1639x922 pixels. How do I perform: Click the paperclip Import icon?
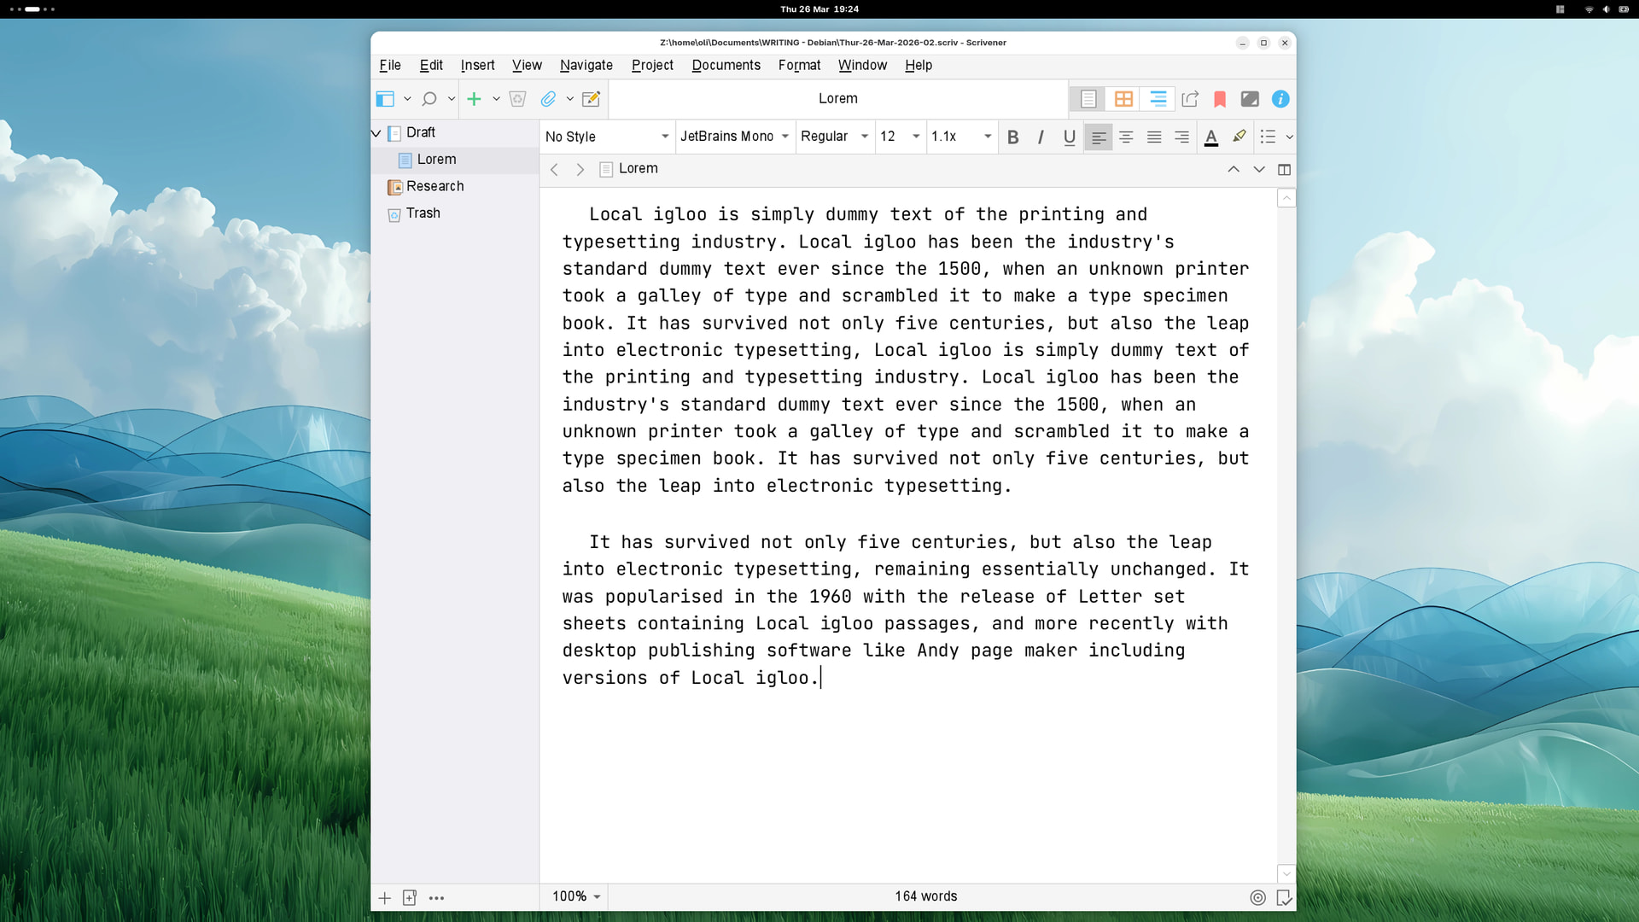[x=548, y=99]
